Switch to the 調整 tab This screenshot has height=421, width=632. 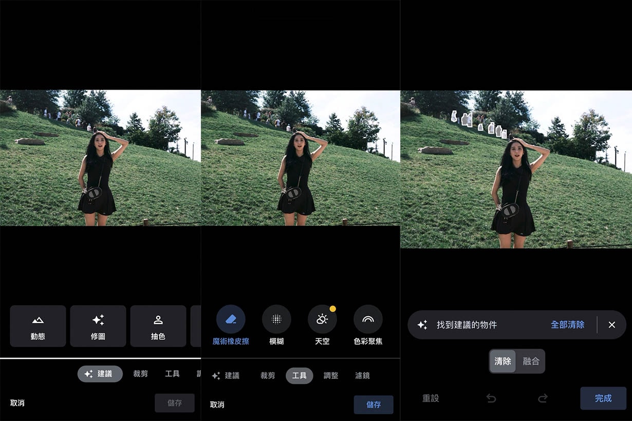[x=331, y=375]
